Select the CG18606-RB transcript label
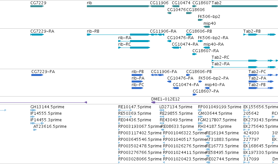This screenshot has width=278, height=164. tap(199, 31)
